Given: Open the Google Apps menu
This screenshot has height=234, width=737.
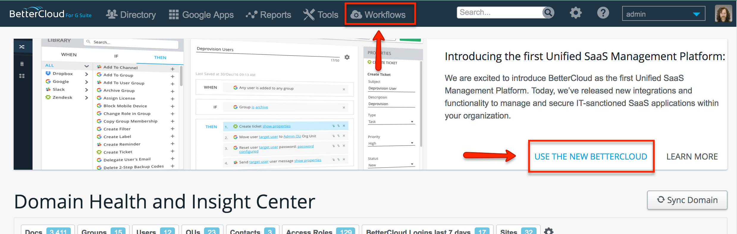Looking at the screenshot, I should [201, 15].
